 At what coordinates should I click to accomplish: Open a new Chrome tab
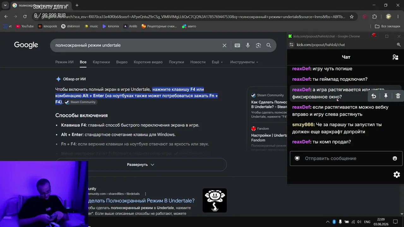pos(77,5)
